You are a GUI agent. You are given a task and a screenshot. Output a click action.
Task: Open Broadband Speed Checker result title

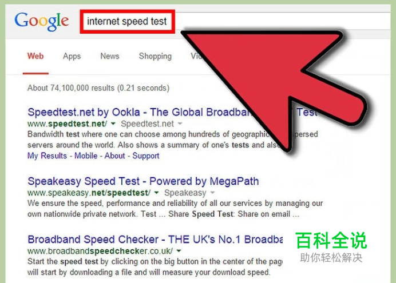point(155,240)
